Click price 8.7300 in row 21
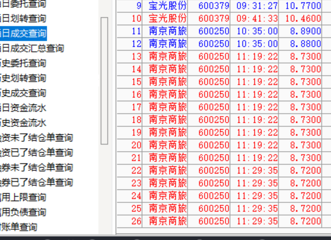 [x=306, y=158]
